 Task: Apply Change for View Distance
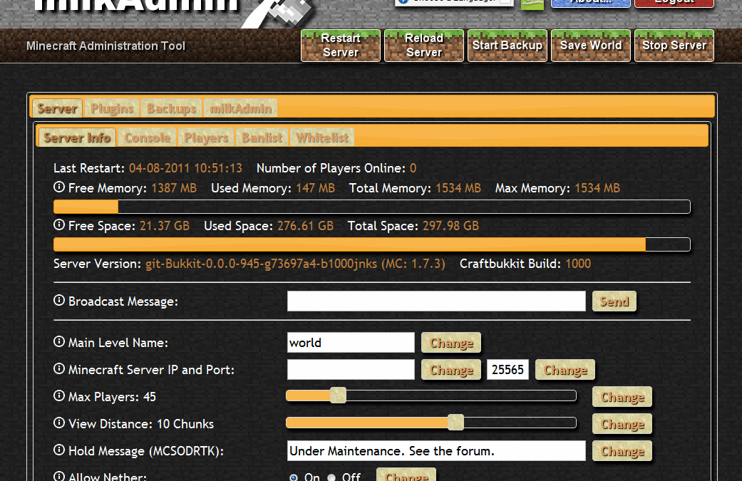[x=622, y=424]
